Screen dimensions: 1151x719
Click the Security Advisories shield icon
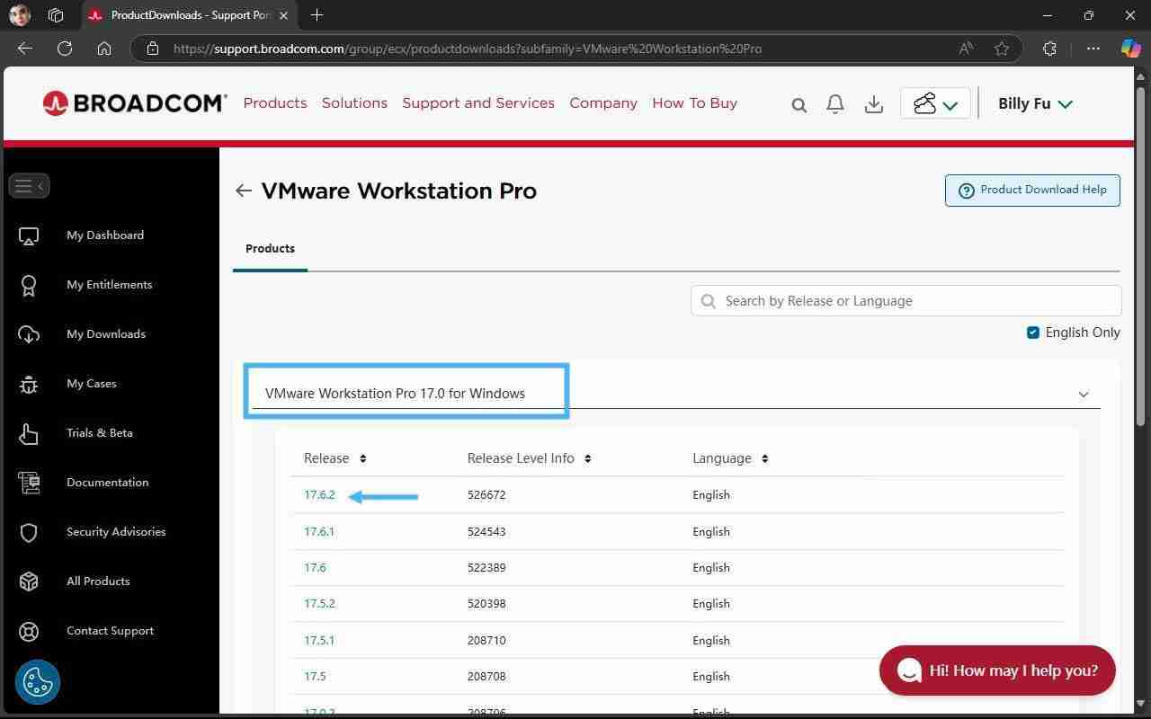[29, 531]
